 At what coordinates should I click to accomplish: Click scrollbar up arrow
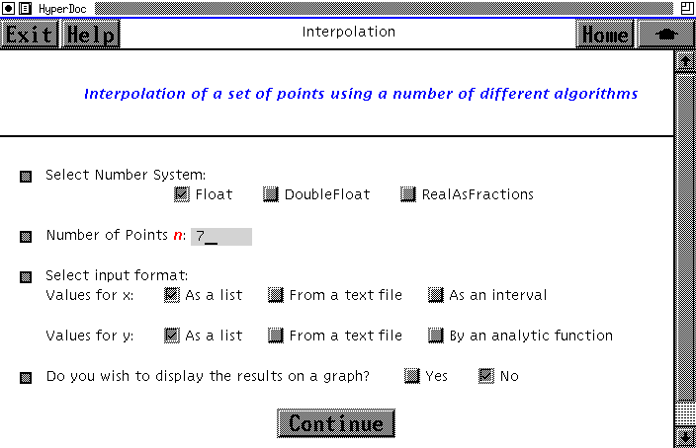683,61
